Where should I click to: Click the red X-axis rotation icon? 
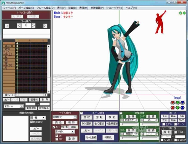[173, 102]
